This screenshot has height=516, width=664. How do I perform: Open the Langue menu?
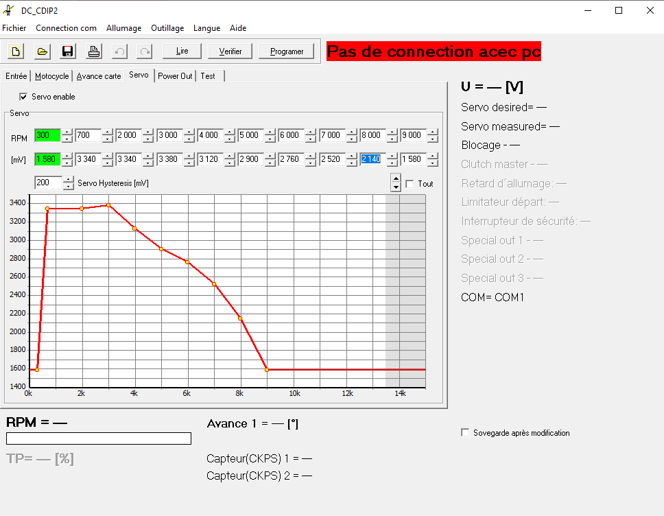pyautogui.click(x=206, y=28)
